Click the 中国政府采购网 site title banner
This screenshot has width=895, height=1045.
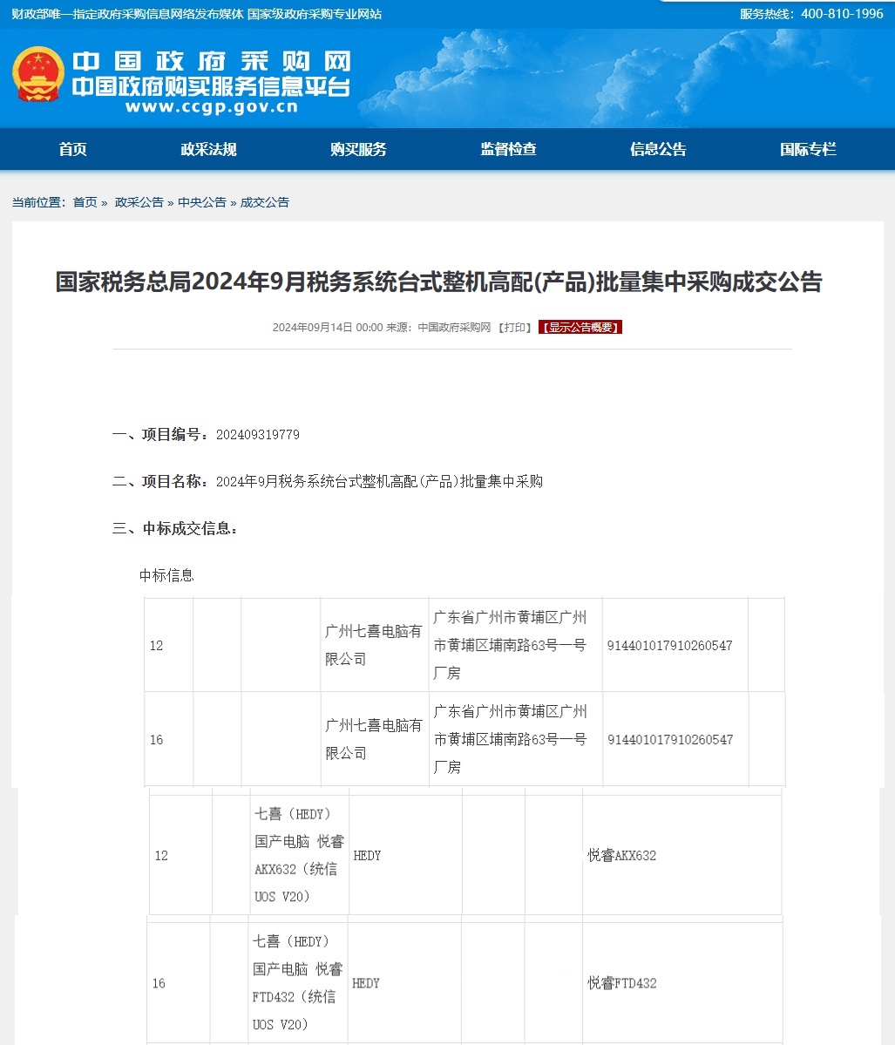212,61
